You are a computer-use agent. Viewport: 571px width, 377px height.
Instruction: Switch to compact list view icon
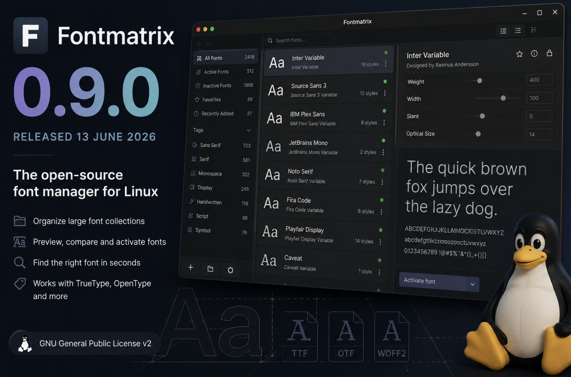[x=518, y=31]
